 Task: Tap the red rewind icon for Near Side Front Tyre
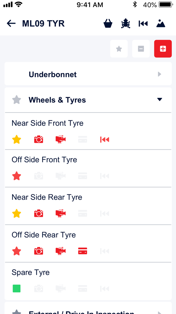pos(105,139)
